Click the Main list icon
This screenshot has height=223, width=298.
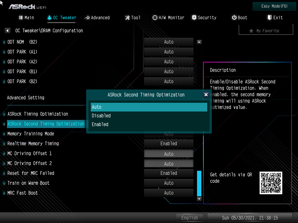[x=21, y=18]
